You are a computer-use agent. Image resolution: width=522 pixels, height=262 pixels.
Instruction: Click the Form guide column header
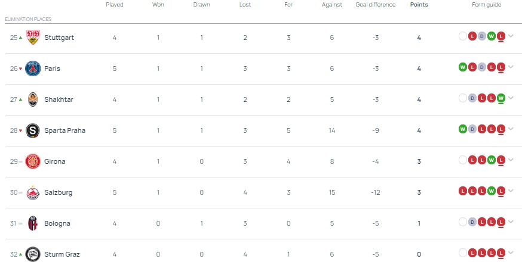tap(486, 5)
